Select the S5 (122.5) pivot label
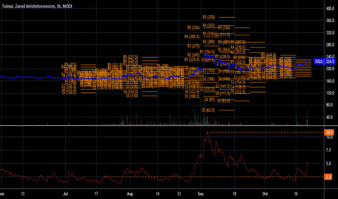 click(238, 92)
